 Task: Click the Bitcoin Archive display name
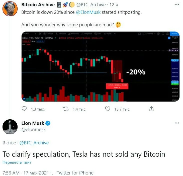click(x=38, y=5)
